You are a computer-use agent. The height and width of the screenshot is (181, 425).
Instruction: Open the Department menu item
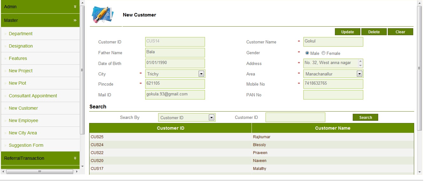pyautogui.click(x=21, y=34)
